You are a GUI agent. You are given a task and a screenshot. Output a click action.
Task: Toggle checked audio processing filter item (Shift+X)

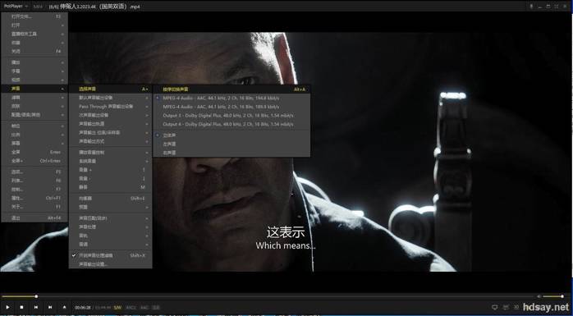coord(110,255)
